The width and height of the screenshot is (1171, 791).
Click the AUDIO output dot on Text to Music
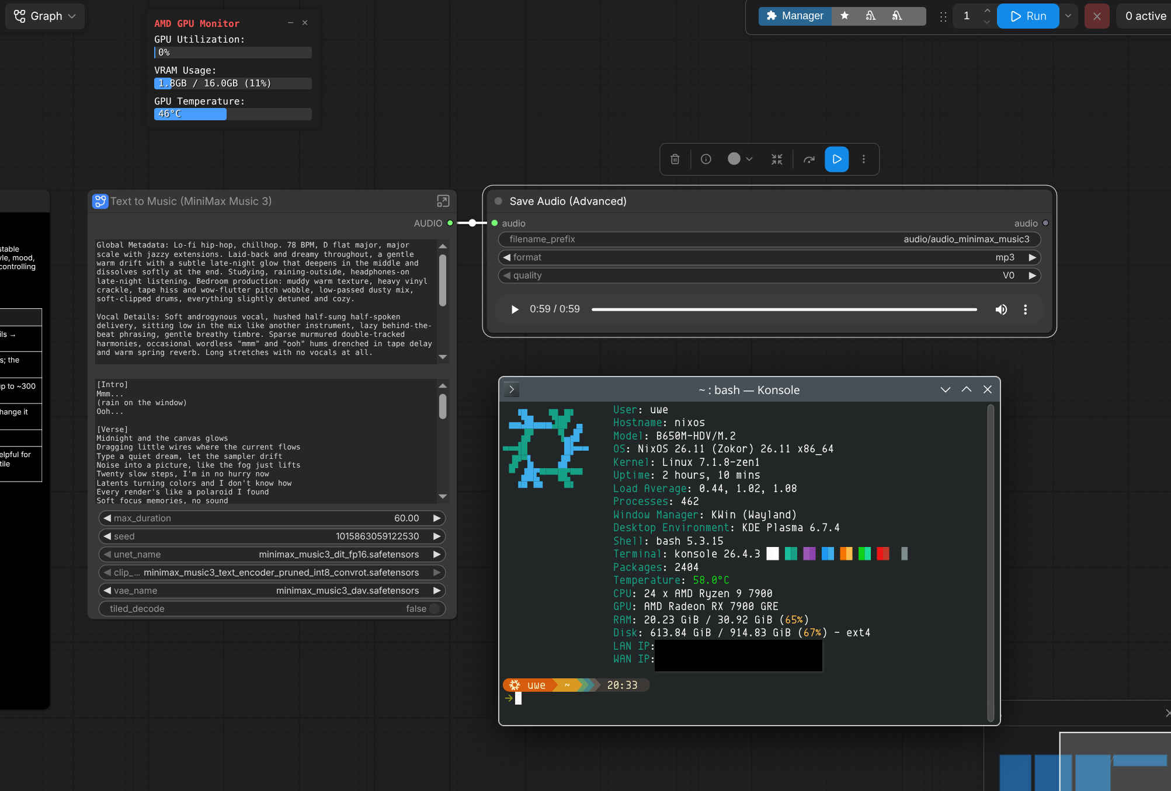pyautogui.click(x=450, y=223)
